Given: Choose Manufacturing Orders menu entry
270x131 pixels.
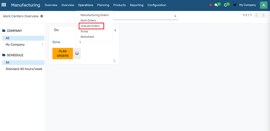Looking at the screenshot, I should [94, 15].
